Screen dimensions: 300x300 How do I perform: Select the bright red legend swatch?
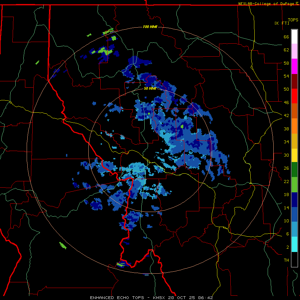[294, 96]
